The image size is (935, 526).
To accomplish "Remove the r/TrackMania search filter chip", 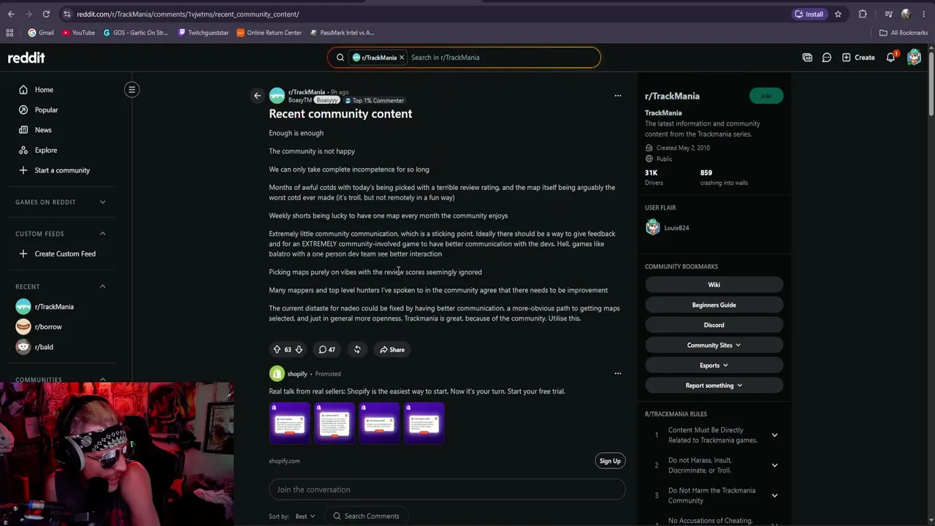I will 401,58.
